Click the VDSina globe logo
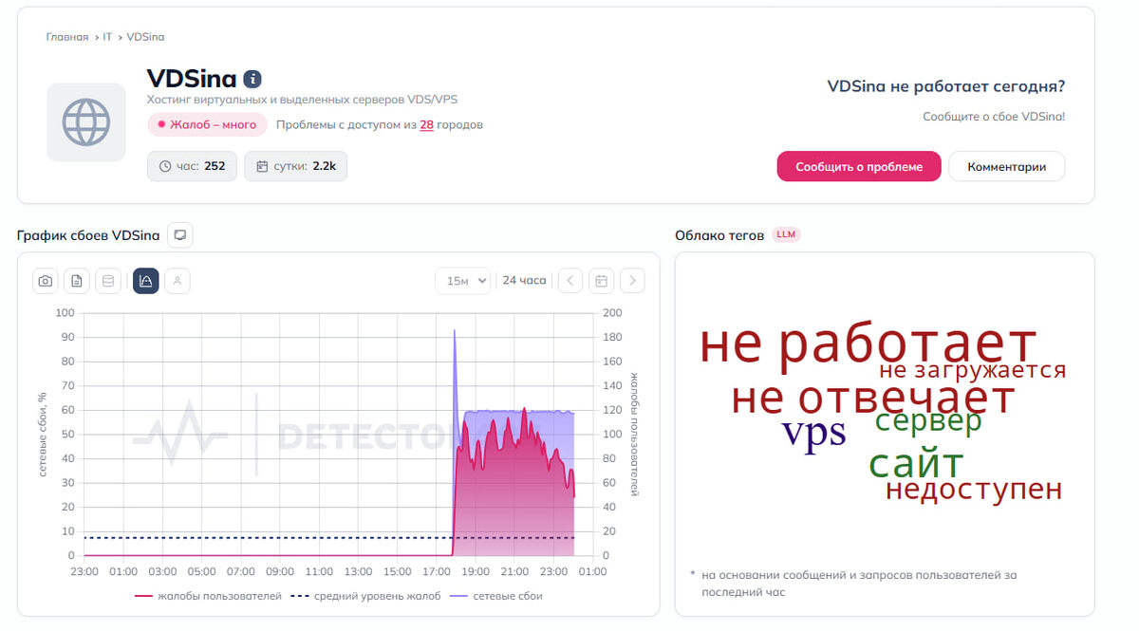1139x631 pixels. coord(86,122)
